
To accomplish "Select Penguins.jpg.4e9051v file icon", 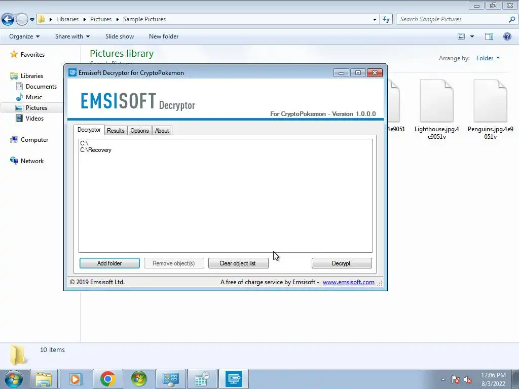I will 490,101.
